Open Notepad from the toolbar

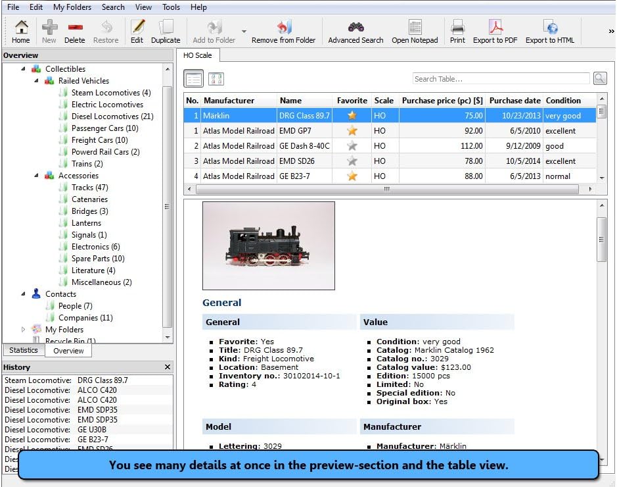tap(415, 28)
